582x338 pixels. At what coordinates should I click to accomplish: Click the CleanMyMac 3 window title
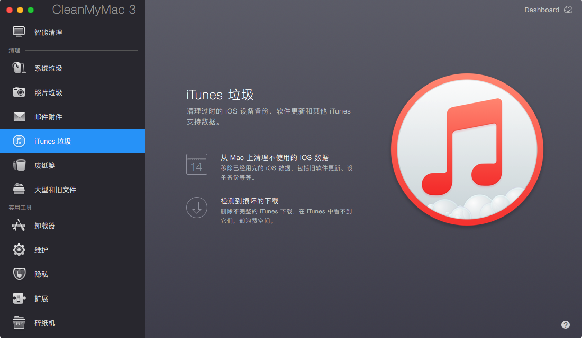tap(94, 10)
